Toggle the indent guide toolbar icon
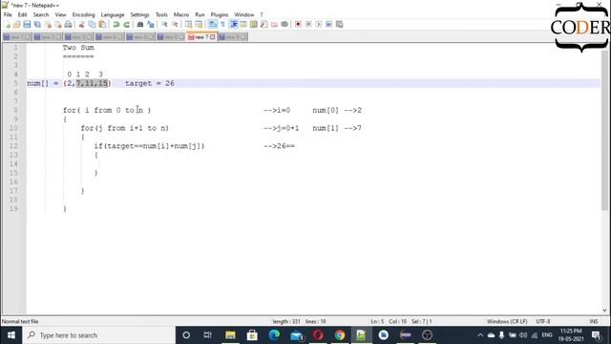Image resolution: width=611 pixels, height=344 pixels. coord(233,25)
